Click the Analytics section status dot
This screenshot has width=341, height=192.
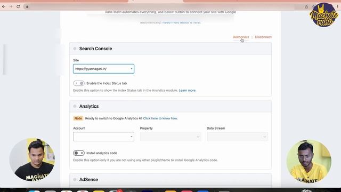75,106
